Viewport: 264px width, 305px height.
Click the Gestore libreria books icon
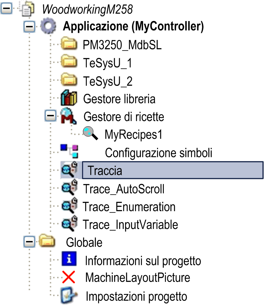point(69,98)
